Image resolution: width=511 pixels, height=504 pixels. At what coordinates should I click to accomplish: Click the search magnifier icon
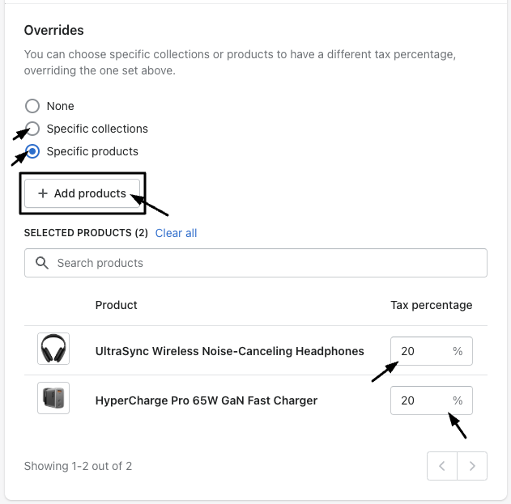[42, 263]
